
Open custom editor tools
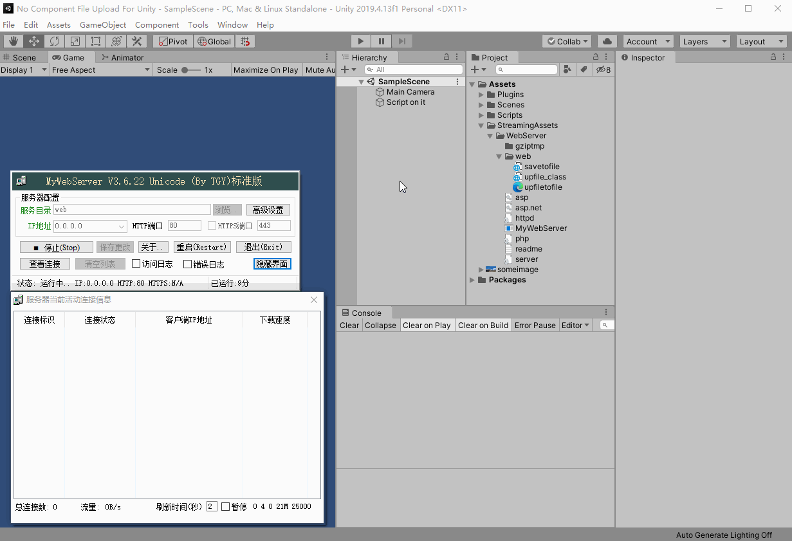137,41
